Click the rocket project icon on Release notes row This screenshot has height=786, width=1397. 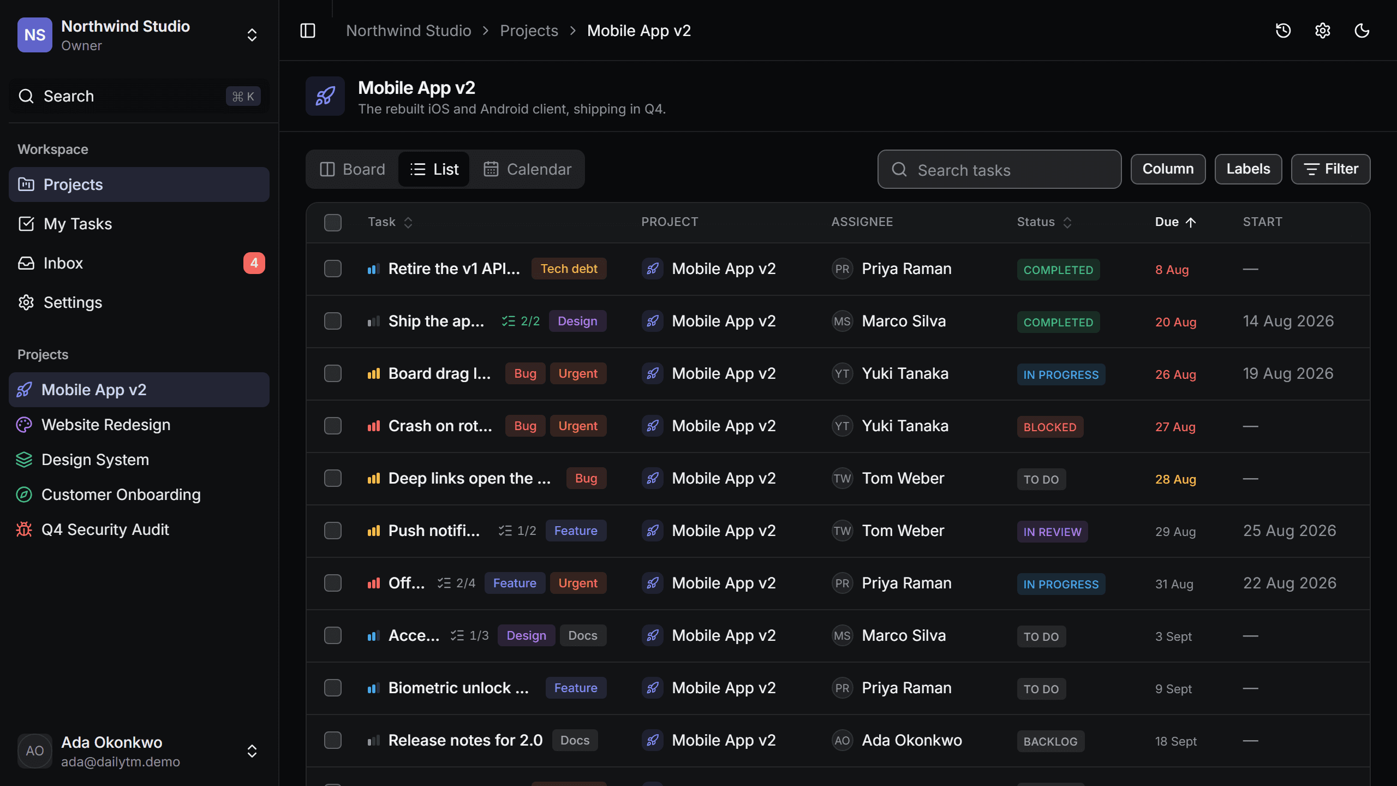point(653,740)
